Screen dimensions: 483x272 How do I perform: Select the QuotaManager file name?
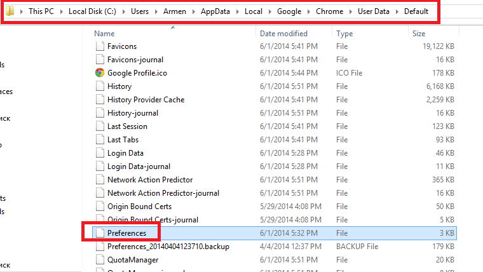click(133, 260)
